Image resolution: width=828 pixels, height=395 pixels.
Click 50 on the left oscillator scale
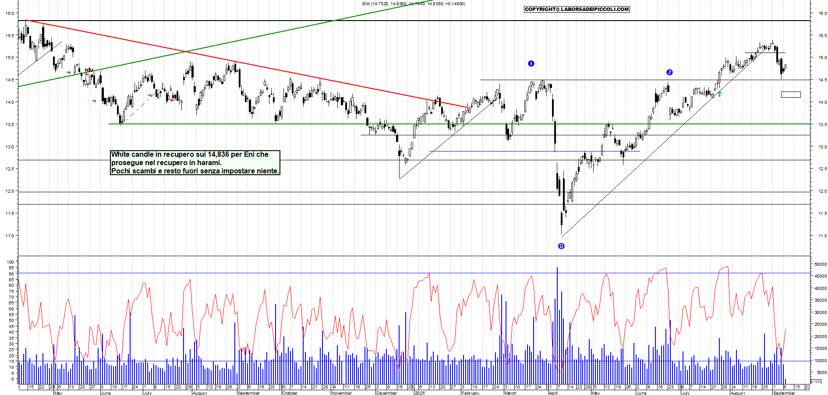[x=11, y=320]
